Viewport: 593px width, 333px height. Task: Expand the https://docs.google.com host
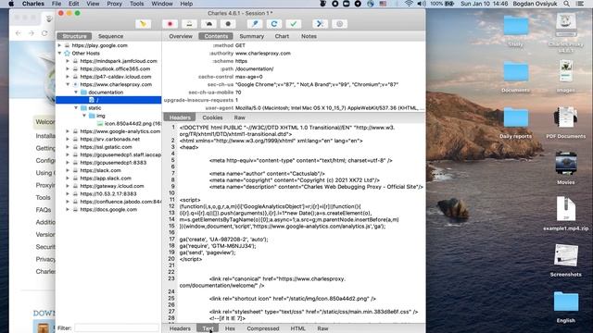(68, 209)
